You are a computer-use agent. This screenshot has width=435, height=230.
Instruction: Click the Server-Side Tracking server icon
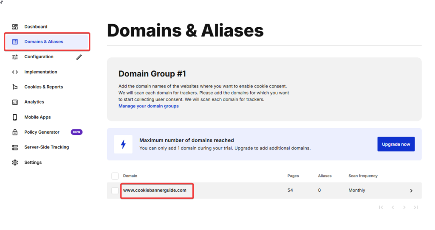point(15,147)
